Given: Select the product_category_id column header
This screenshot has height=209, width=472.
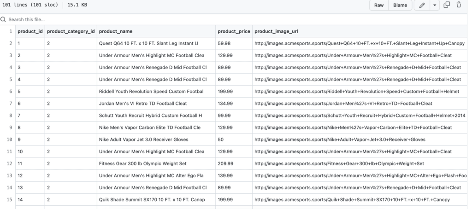Looking at the screenshot, I should point(71,31).
